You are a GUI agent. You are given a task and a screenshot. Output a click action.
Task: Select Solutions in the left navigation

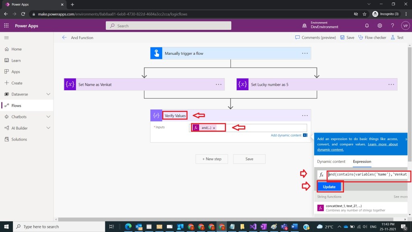point(19,139)
